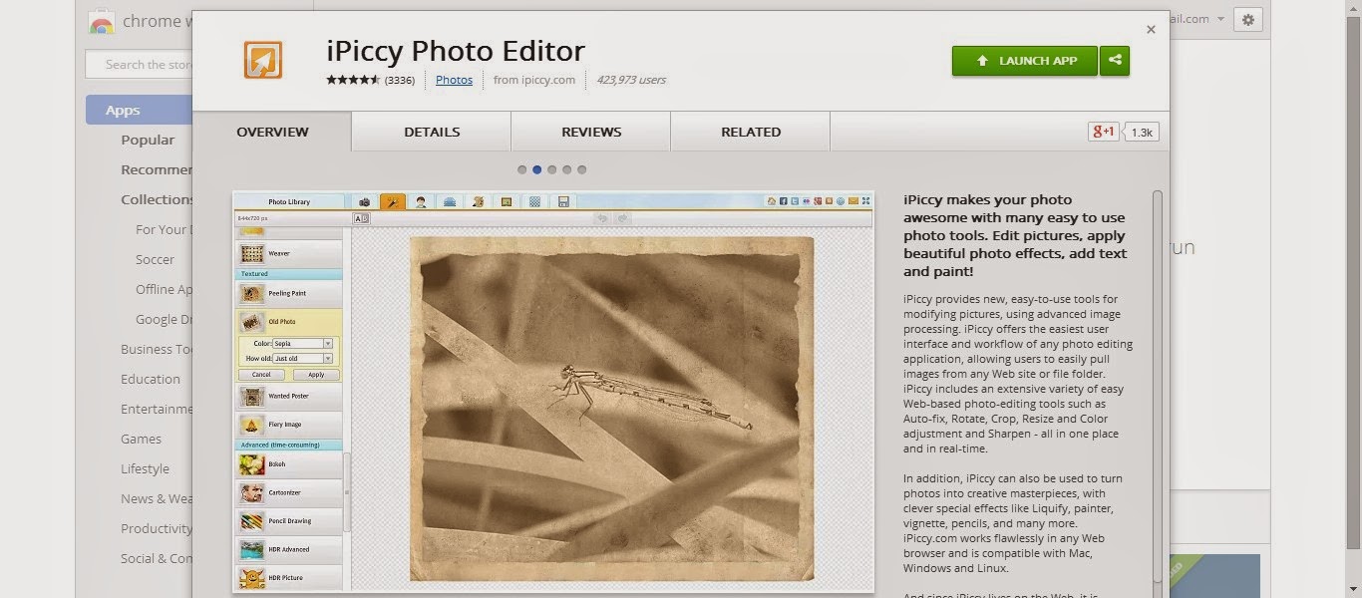Click the description panel scrollbar
This screenshot has width=1362, height=598.
click(x=1158, y=386)
